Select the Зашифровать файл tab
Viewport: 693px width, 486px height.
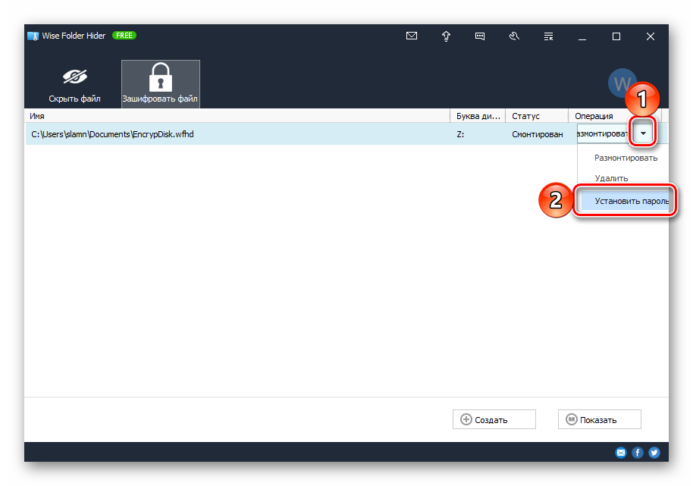(161, 84)
